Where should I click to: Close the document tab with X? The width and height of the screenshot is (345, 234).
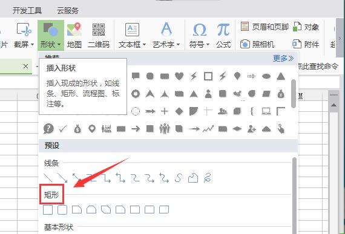tap(25, 66)
